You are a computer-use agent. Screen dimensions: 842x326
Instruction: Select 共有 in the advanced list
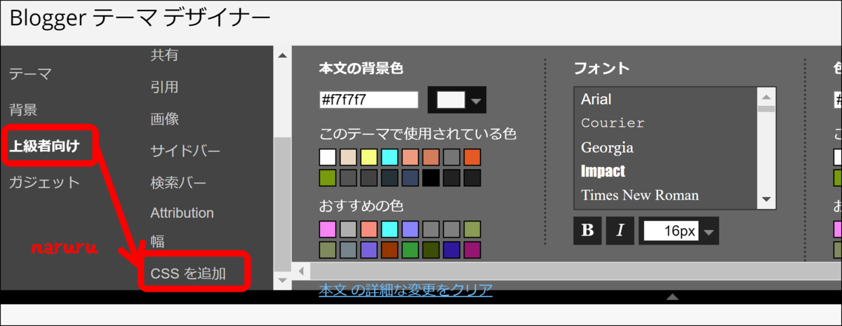[x=164, y=55]
